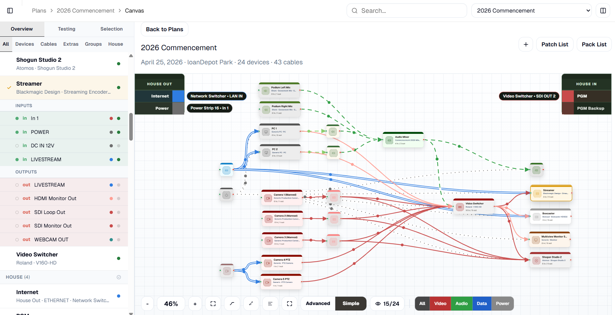
Task: Toggle the Video cable filter
Action: pos(440,303)
